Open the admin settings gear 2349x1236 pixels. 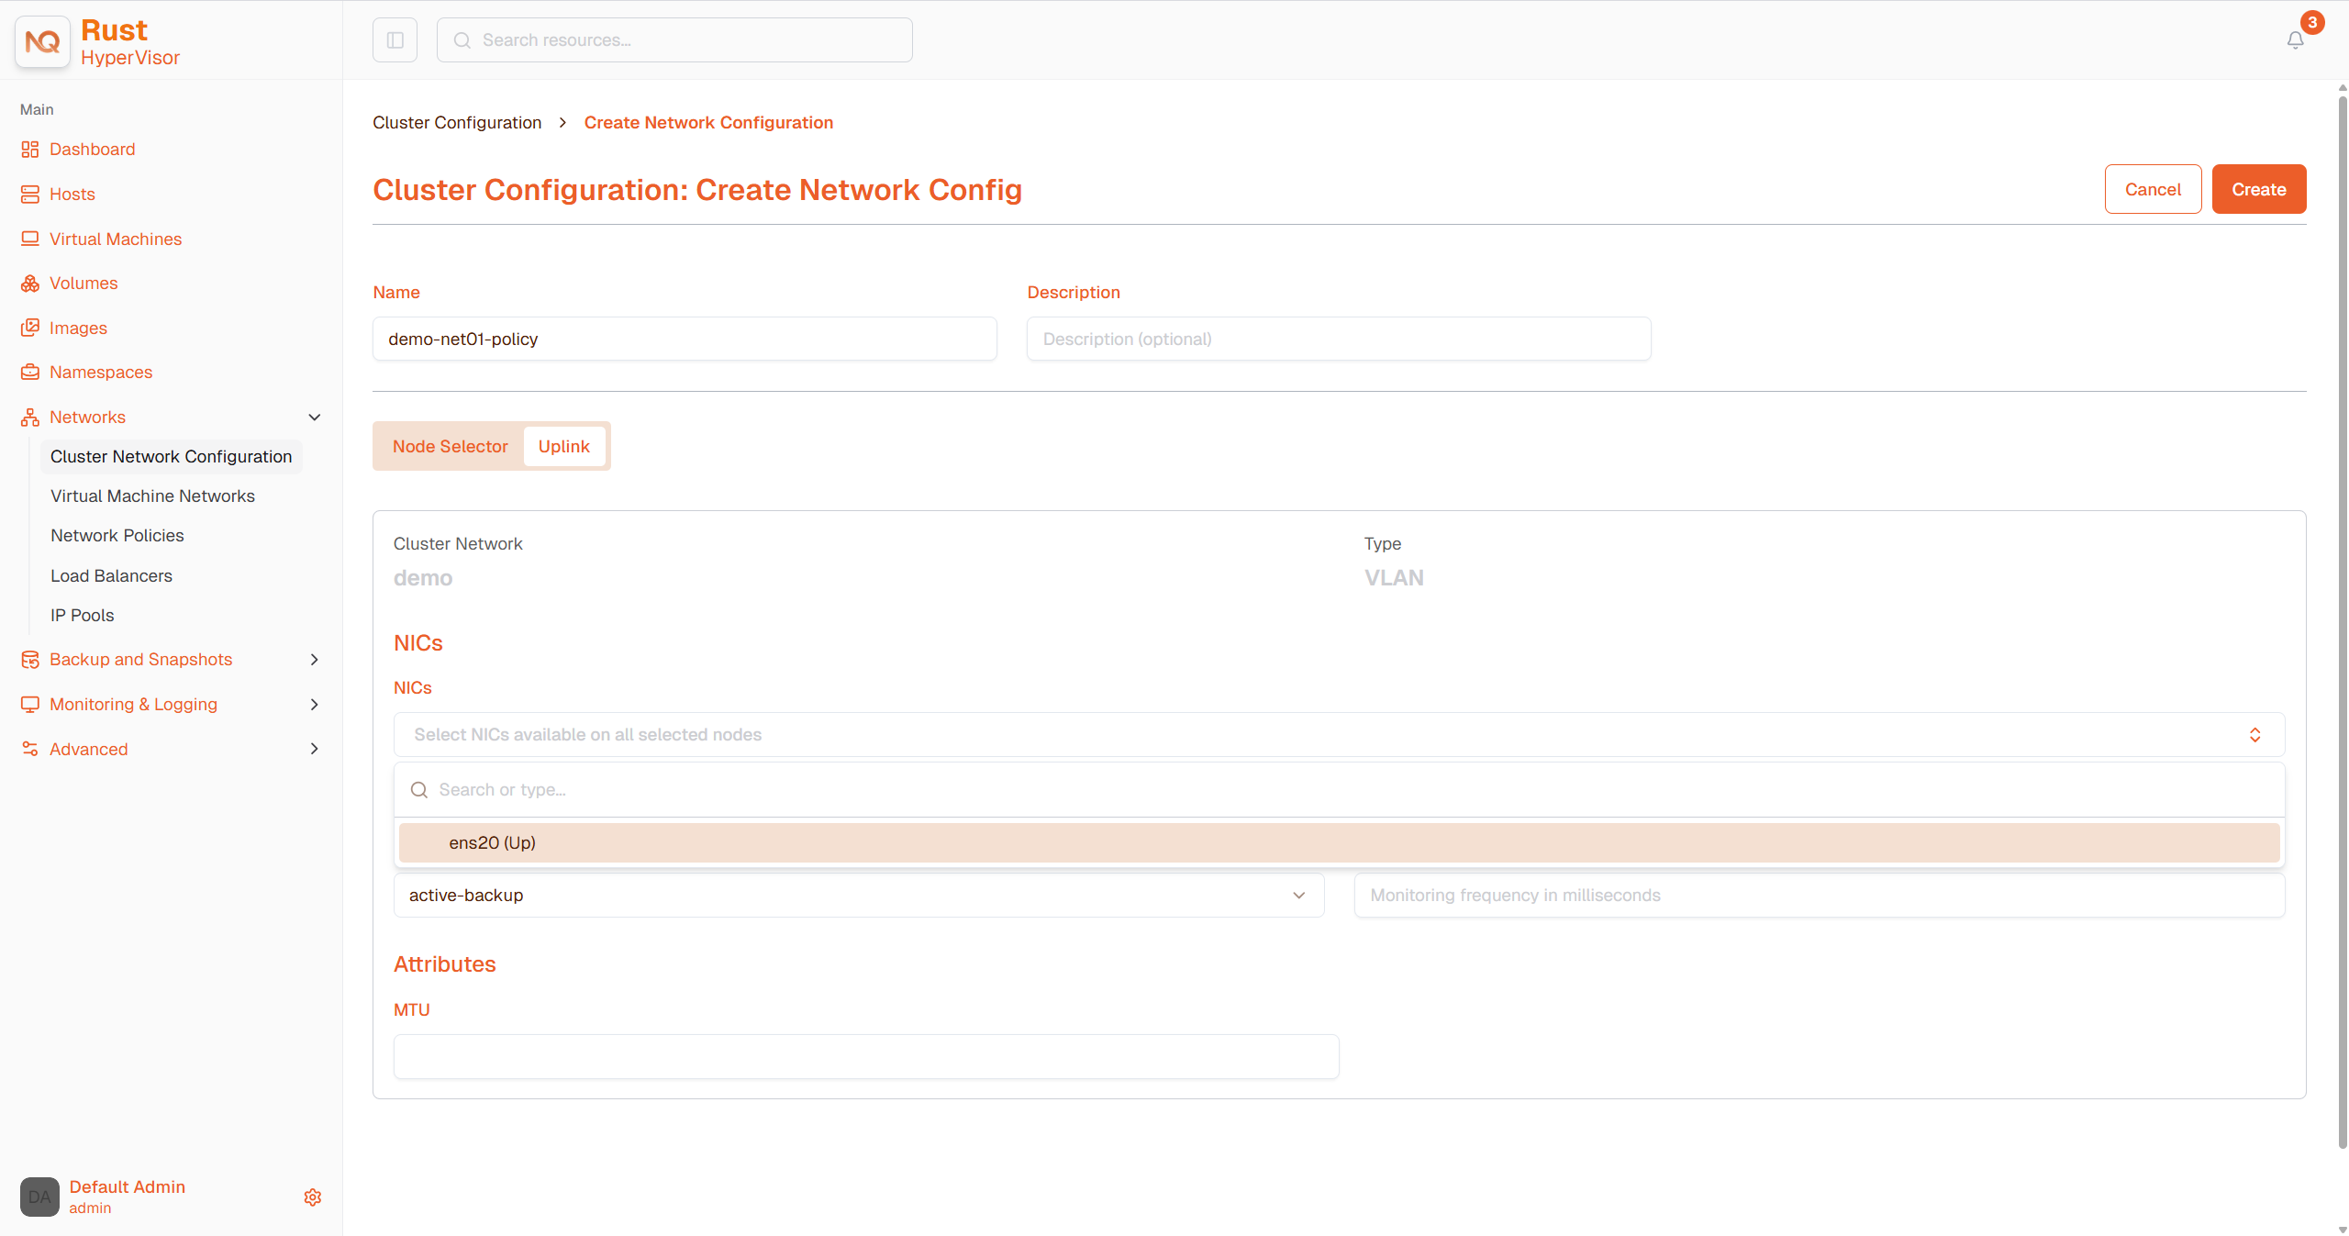pos(313,1197)
